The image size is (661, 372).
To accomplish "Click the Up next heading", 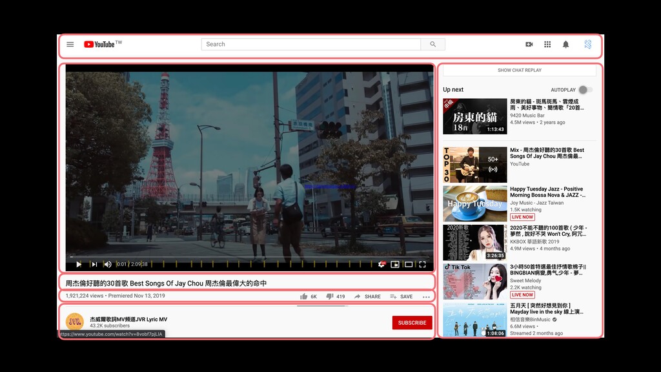I will tap(453, 89).
